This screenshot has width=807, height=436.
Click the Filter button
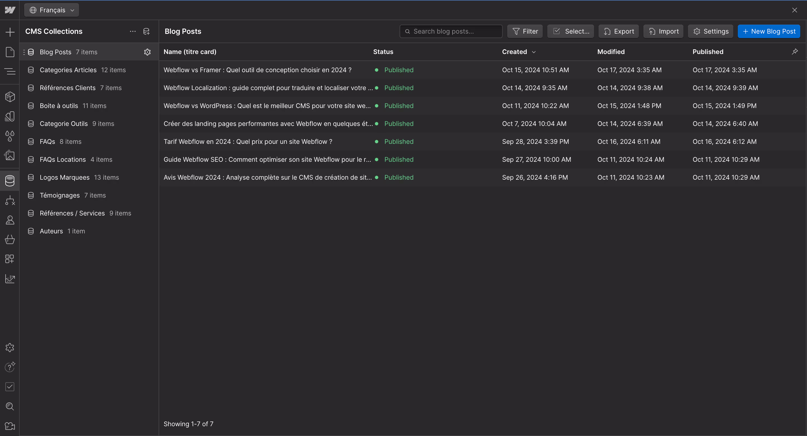coord(525,31)
